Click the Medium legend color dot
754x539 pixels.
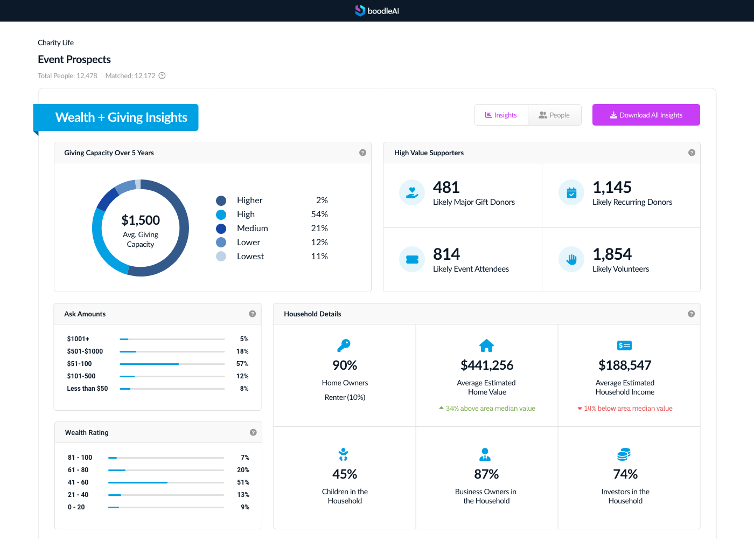(x=221, y=229)
